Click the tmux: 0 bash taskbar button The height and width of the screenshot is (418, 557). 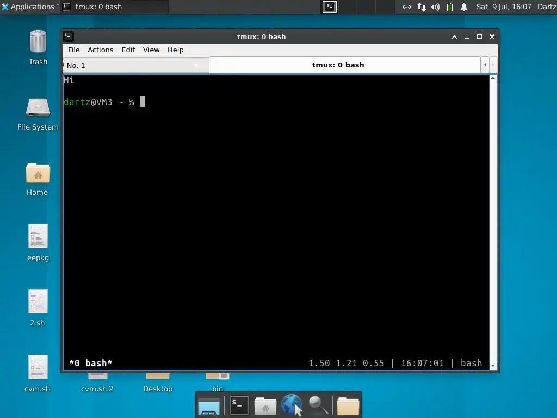[114, 7]
